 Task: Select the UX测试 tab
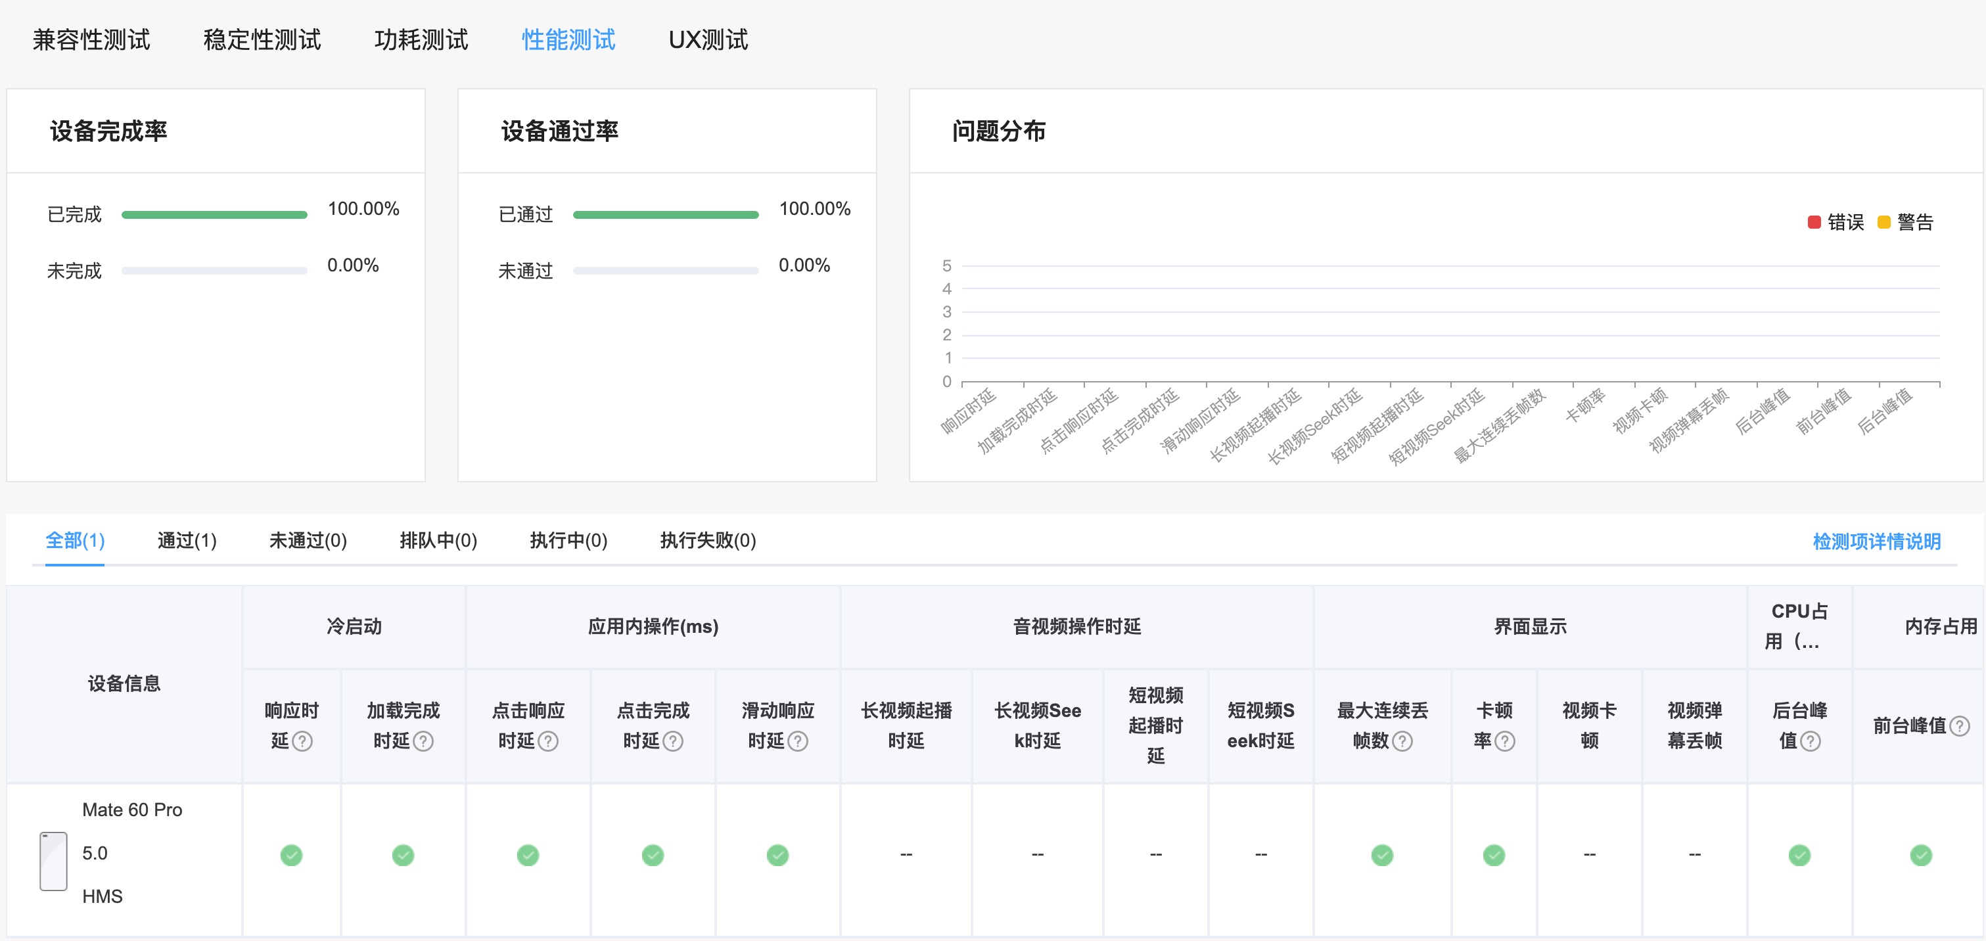coord(708,39)
